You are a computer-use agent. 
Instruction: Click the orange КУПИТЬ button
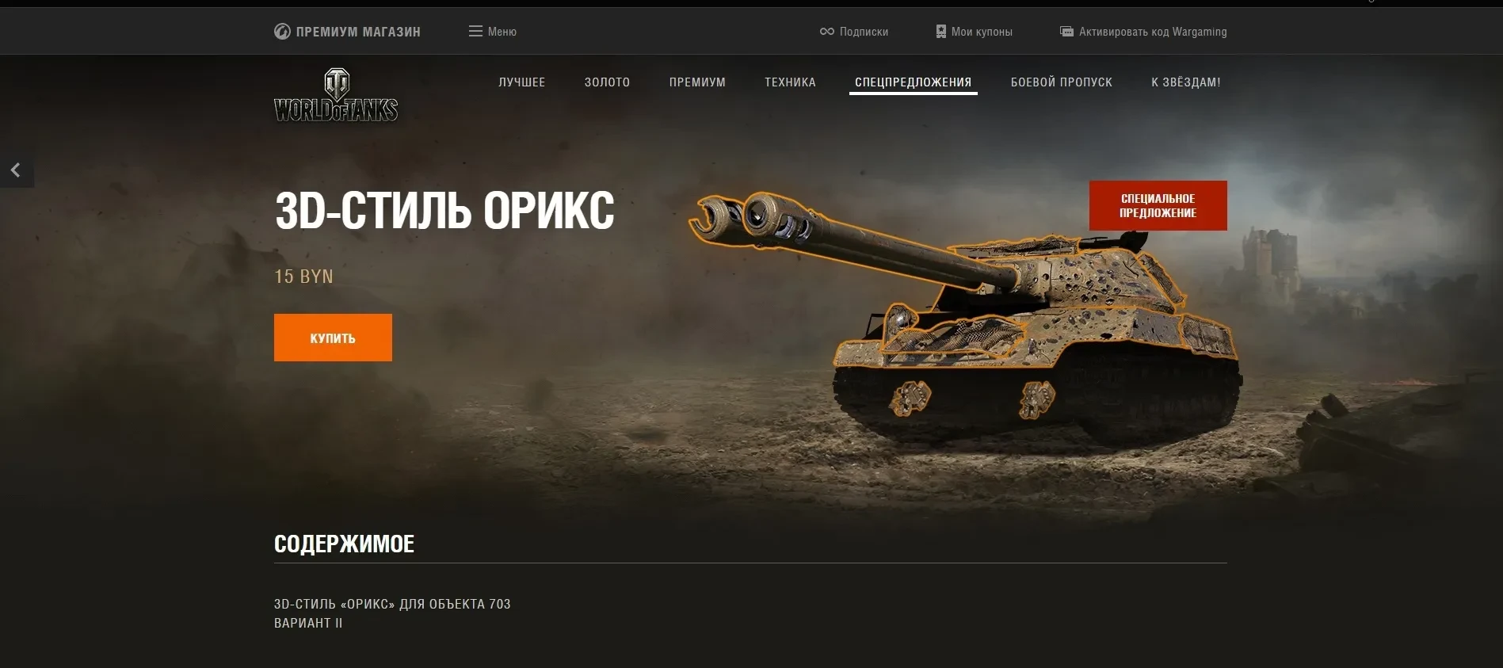333,338
